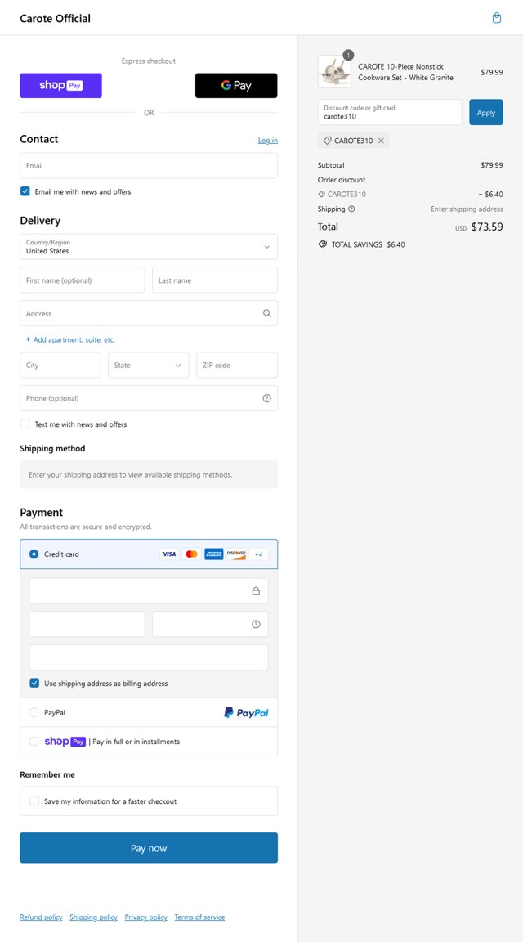This screenshot has height=942, width=523.
Task: Open the Shipping policy link
Action: point(94,917)
